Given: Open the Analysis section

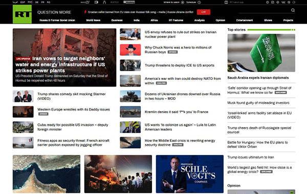Looking at the screenshot, I should (x=200, y=20).
